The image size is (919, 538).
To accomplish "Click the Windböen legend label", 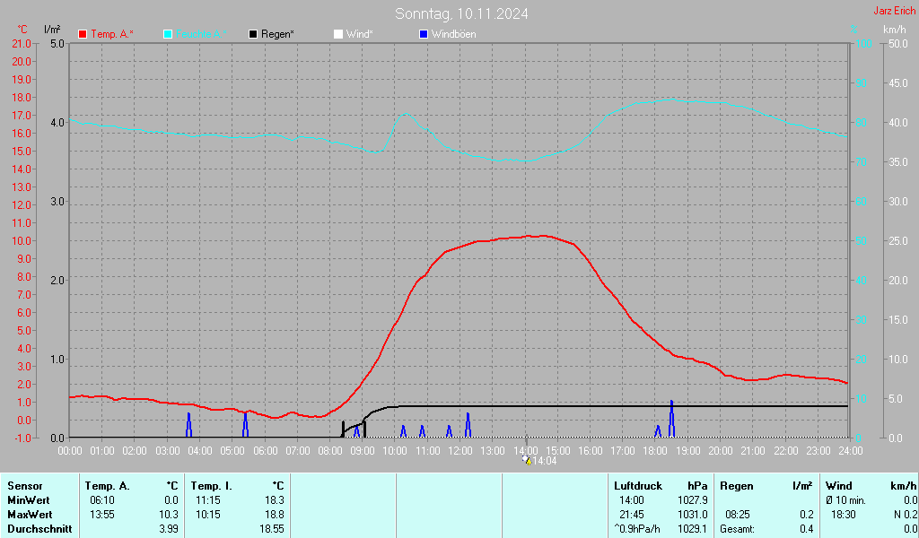I will click(453, 34).
